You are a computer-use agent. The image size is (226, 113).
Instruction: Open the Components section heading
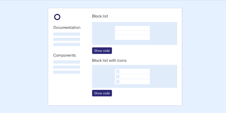click(x=64, y=55)
